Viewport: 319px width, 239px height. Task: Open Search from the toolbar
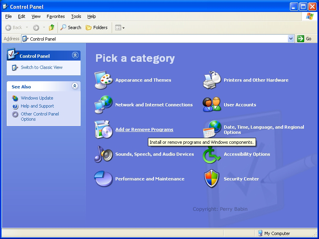click(71, 27)
